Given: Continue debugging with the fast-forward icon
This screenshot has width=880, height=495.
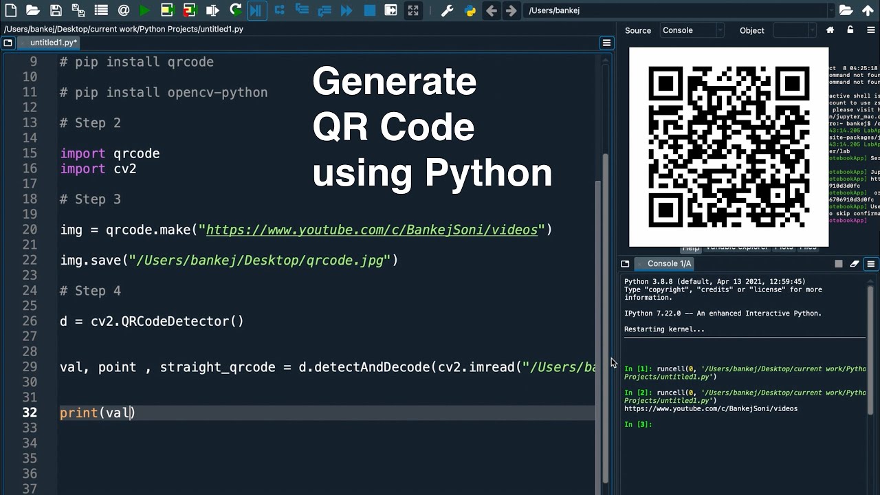Looking at the screenshot, I should pos(346,10).
